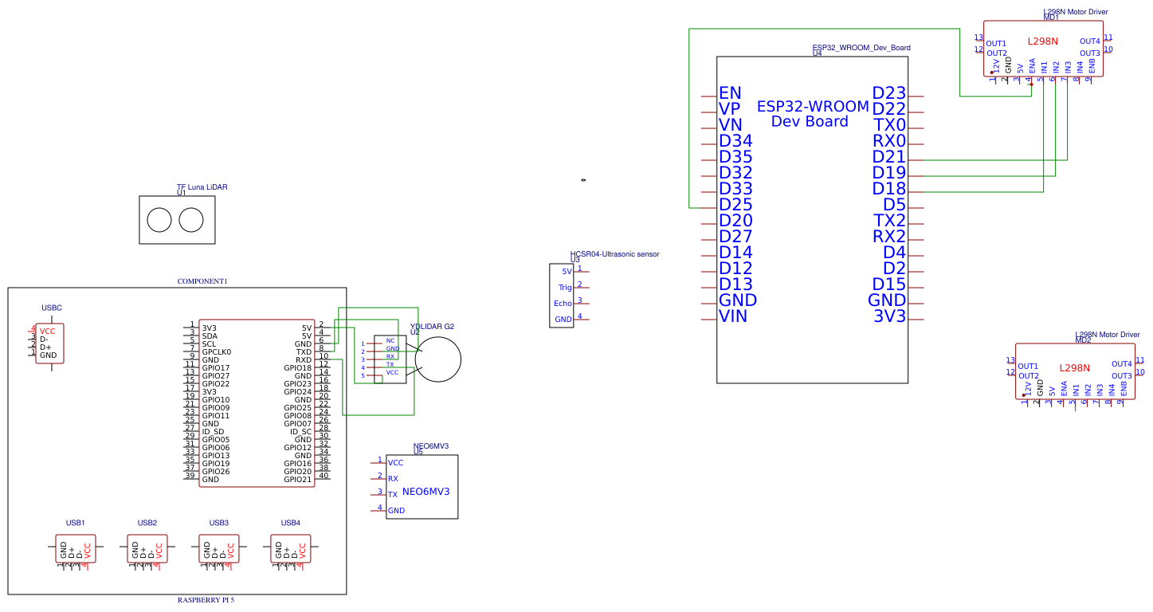Viewport: 1153px width, 612px height.
Task: Click the YDLIDAR G2 name label
Action: (x=433, y=327)
